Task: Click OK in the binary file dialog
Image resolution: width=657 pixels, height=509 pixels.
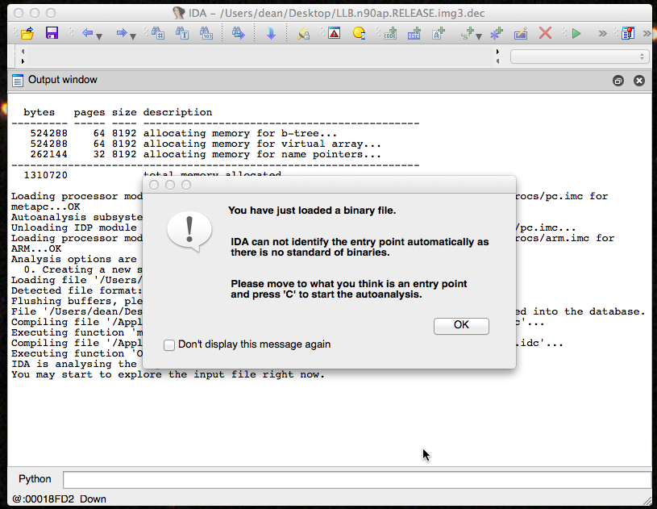Action: click(461, 326)
